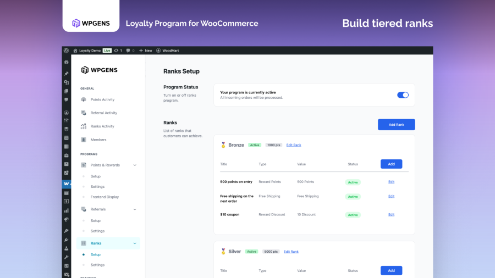Image resolution: width=495 pixels, height=278 pixels.
Task: Click the Add Rank button
Action: tap(396, 125)
